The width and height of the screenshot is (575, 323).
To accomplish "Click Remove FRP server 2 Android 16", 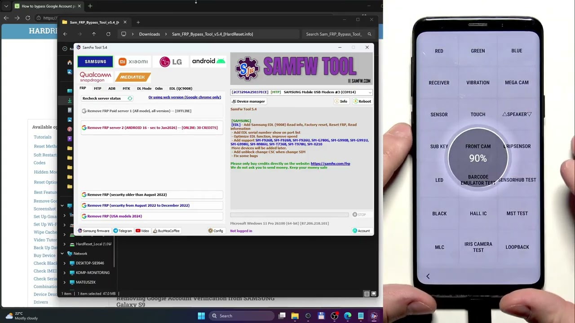I will [152, 128].
